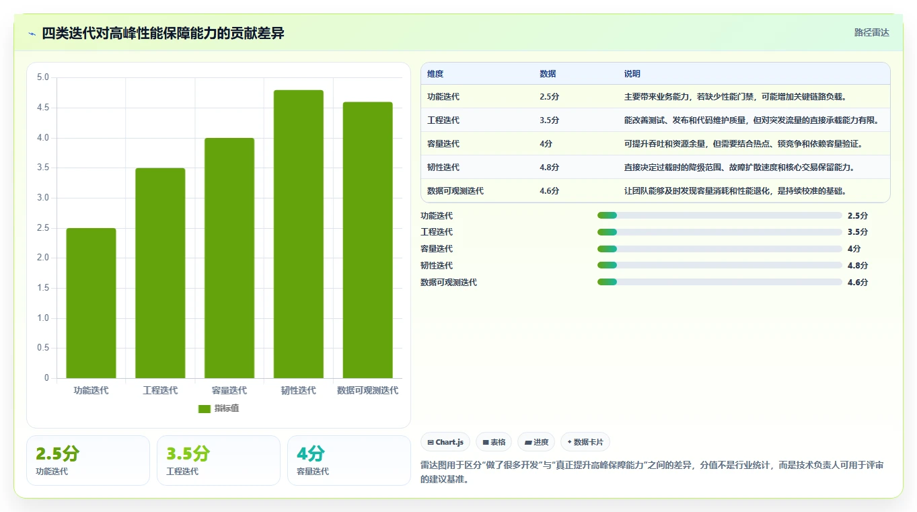
Task: Click the 4.8分 value in table
Action: coord(549,168)
